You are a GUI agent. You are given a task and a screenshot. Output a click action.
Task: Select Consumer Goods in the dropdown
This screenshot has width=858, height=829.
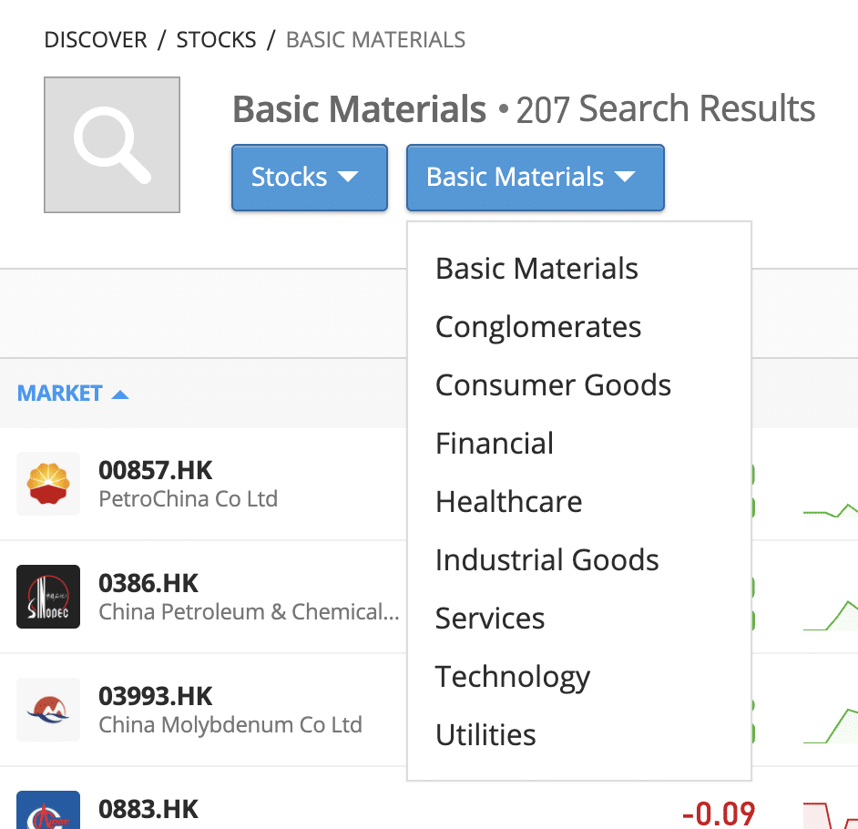click(x=553, y=385)
